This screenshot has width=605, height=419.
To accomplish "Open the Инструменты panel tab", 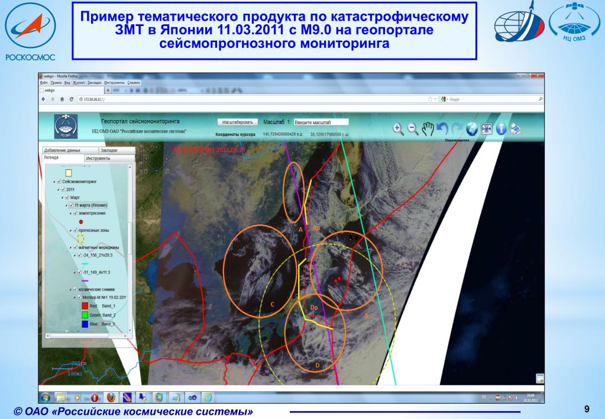I will (109, 159).
